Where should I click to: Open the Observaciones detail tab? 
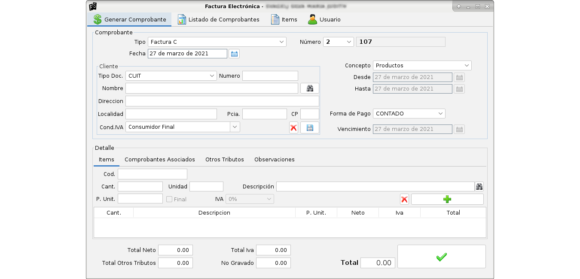click(x=274, y=159)
